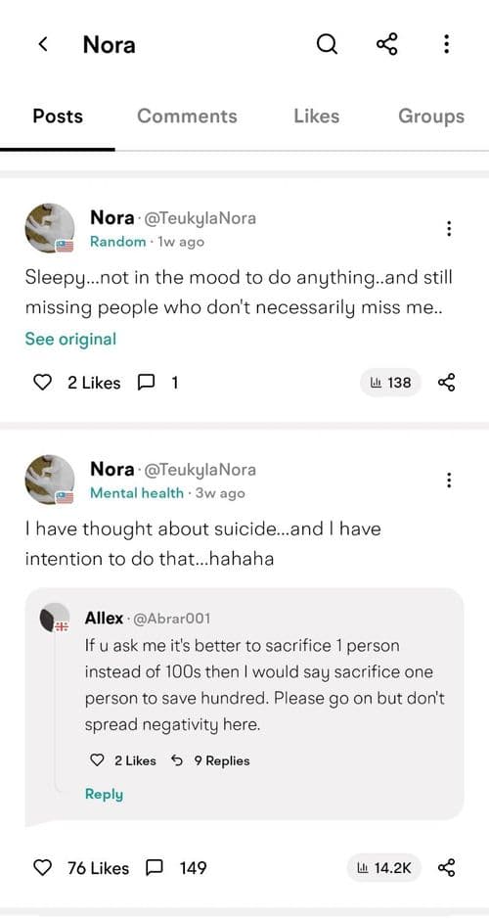View the 14.2K stats on the second post
This screenshot has height=919, width=489.
tap(384, 868)
